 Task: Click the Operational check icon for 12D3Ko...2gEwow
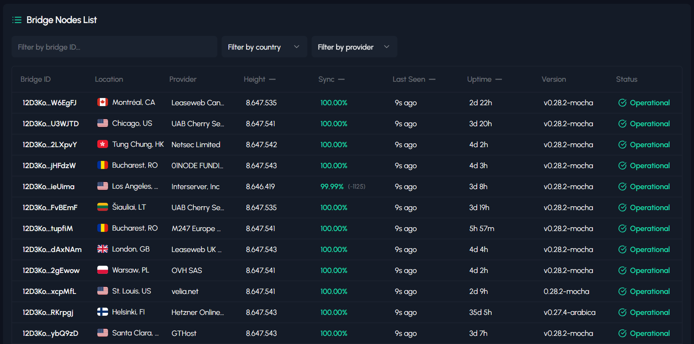(622, 270)
